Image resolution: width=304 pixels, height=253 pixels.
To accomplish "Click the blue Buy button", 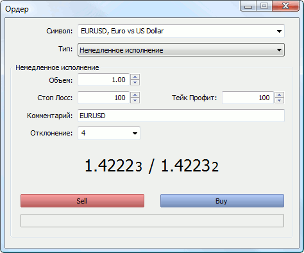I will click(x=222, y=201).
